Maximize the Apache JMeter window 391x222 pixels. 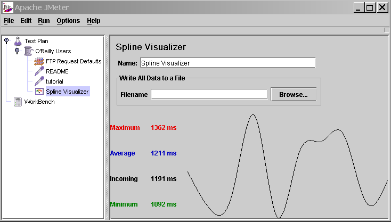point(371,7)
